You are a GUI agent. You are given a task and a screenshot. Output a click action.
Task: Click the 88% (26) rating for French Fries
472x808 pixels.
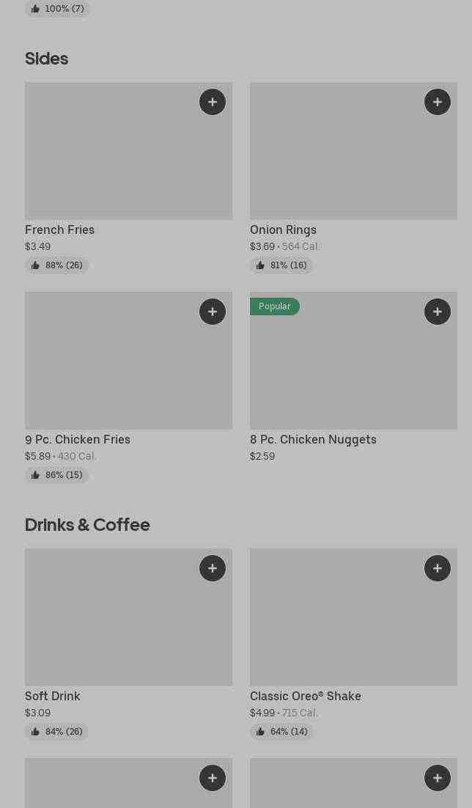[57, 265]
